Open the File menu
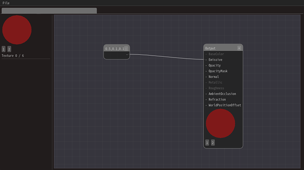Screen dimensions: 304x170 (6, 3)
